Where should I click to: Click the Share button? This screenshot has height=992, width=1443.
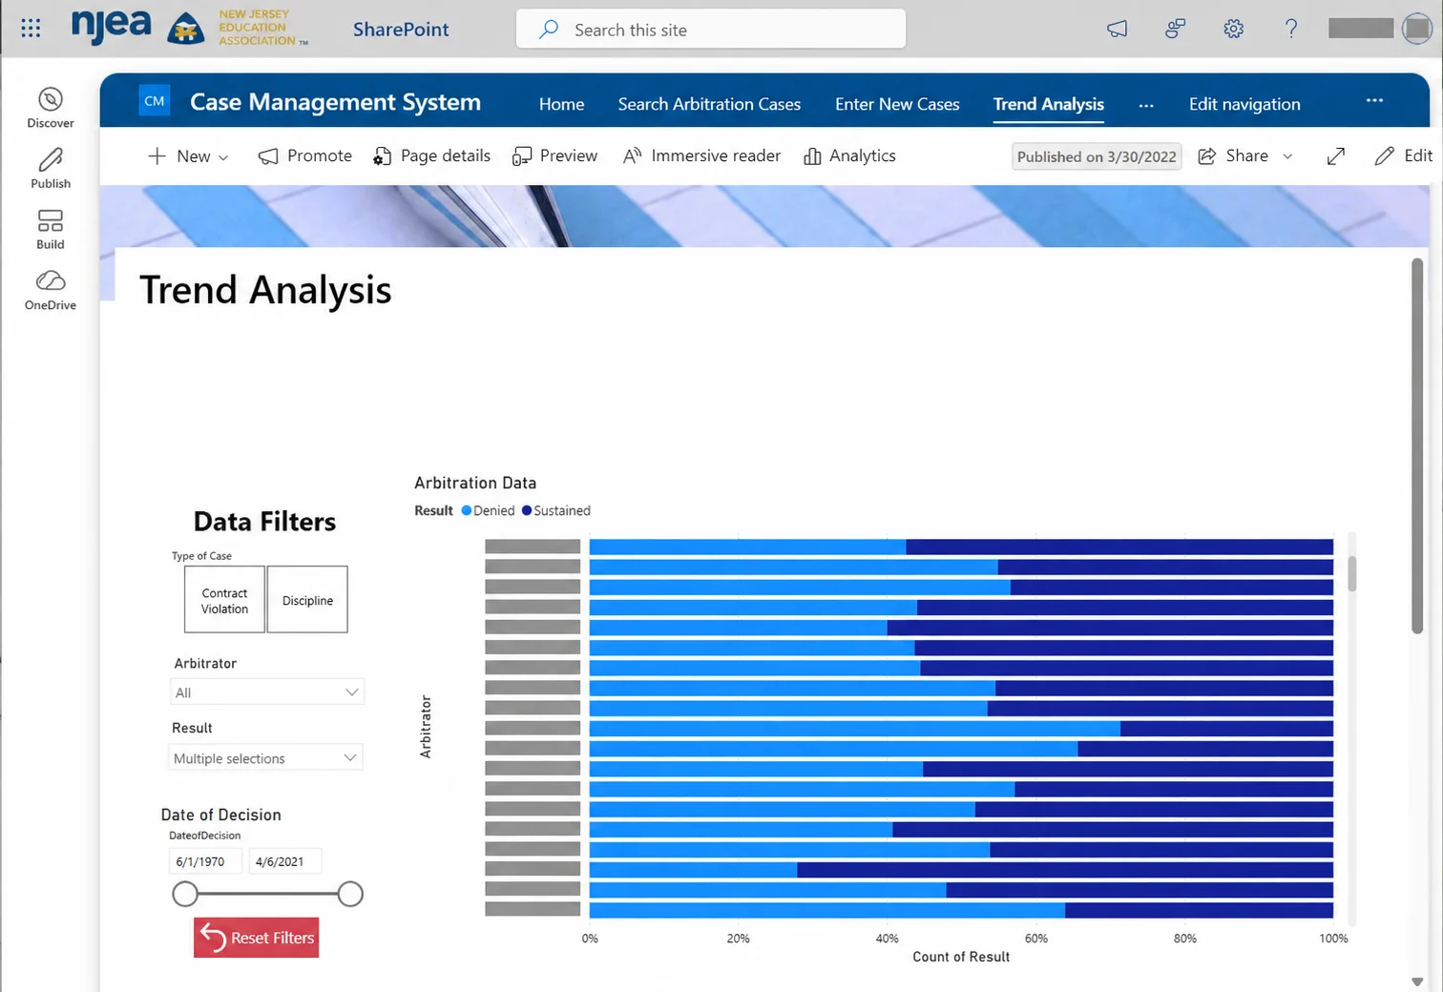[1233, 155]
